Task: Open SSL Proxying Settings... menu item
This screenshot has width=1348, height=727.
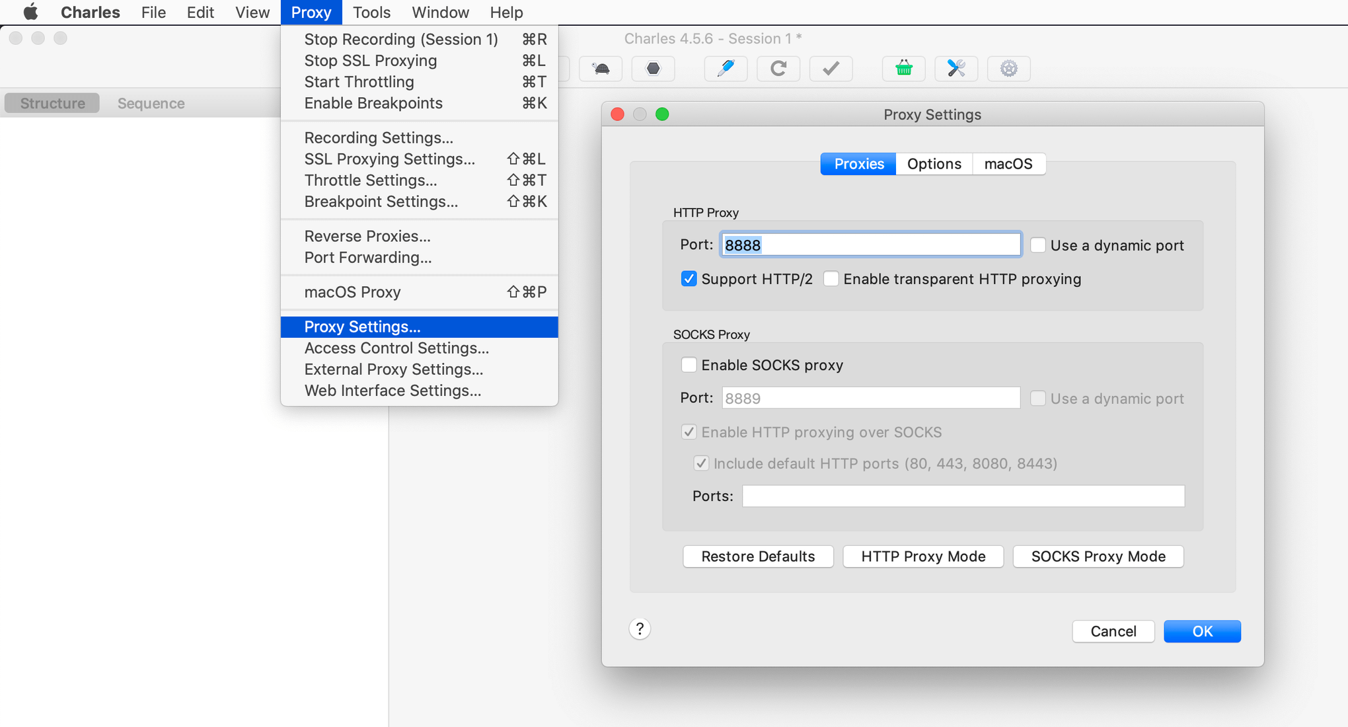Action: point(420,159)
